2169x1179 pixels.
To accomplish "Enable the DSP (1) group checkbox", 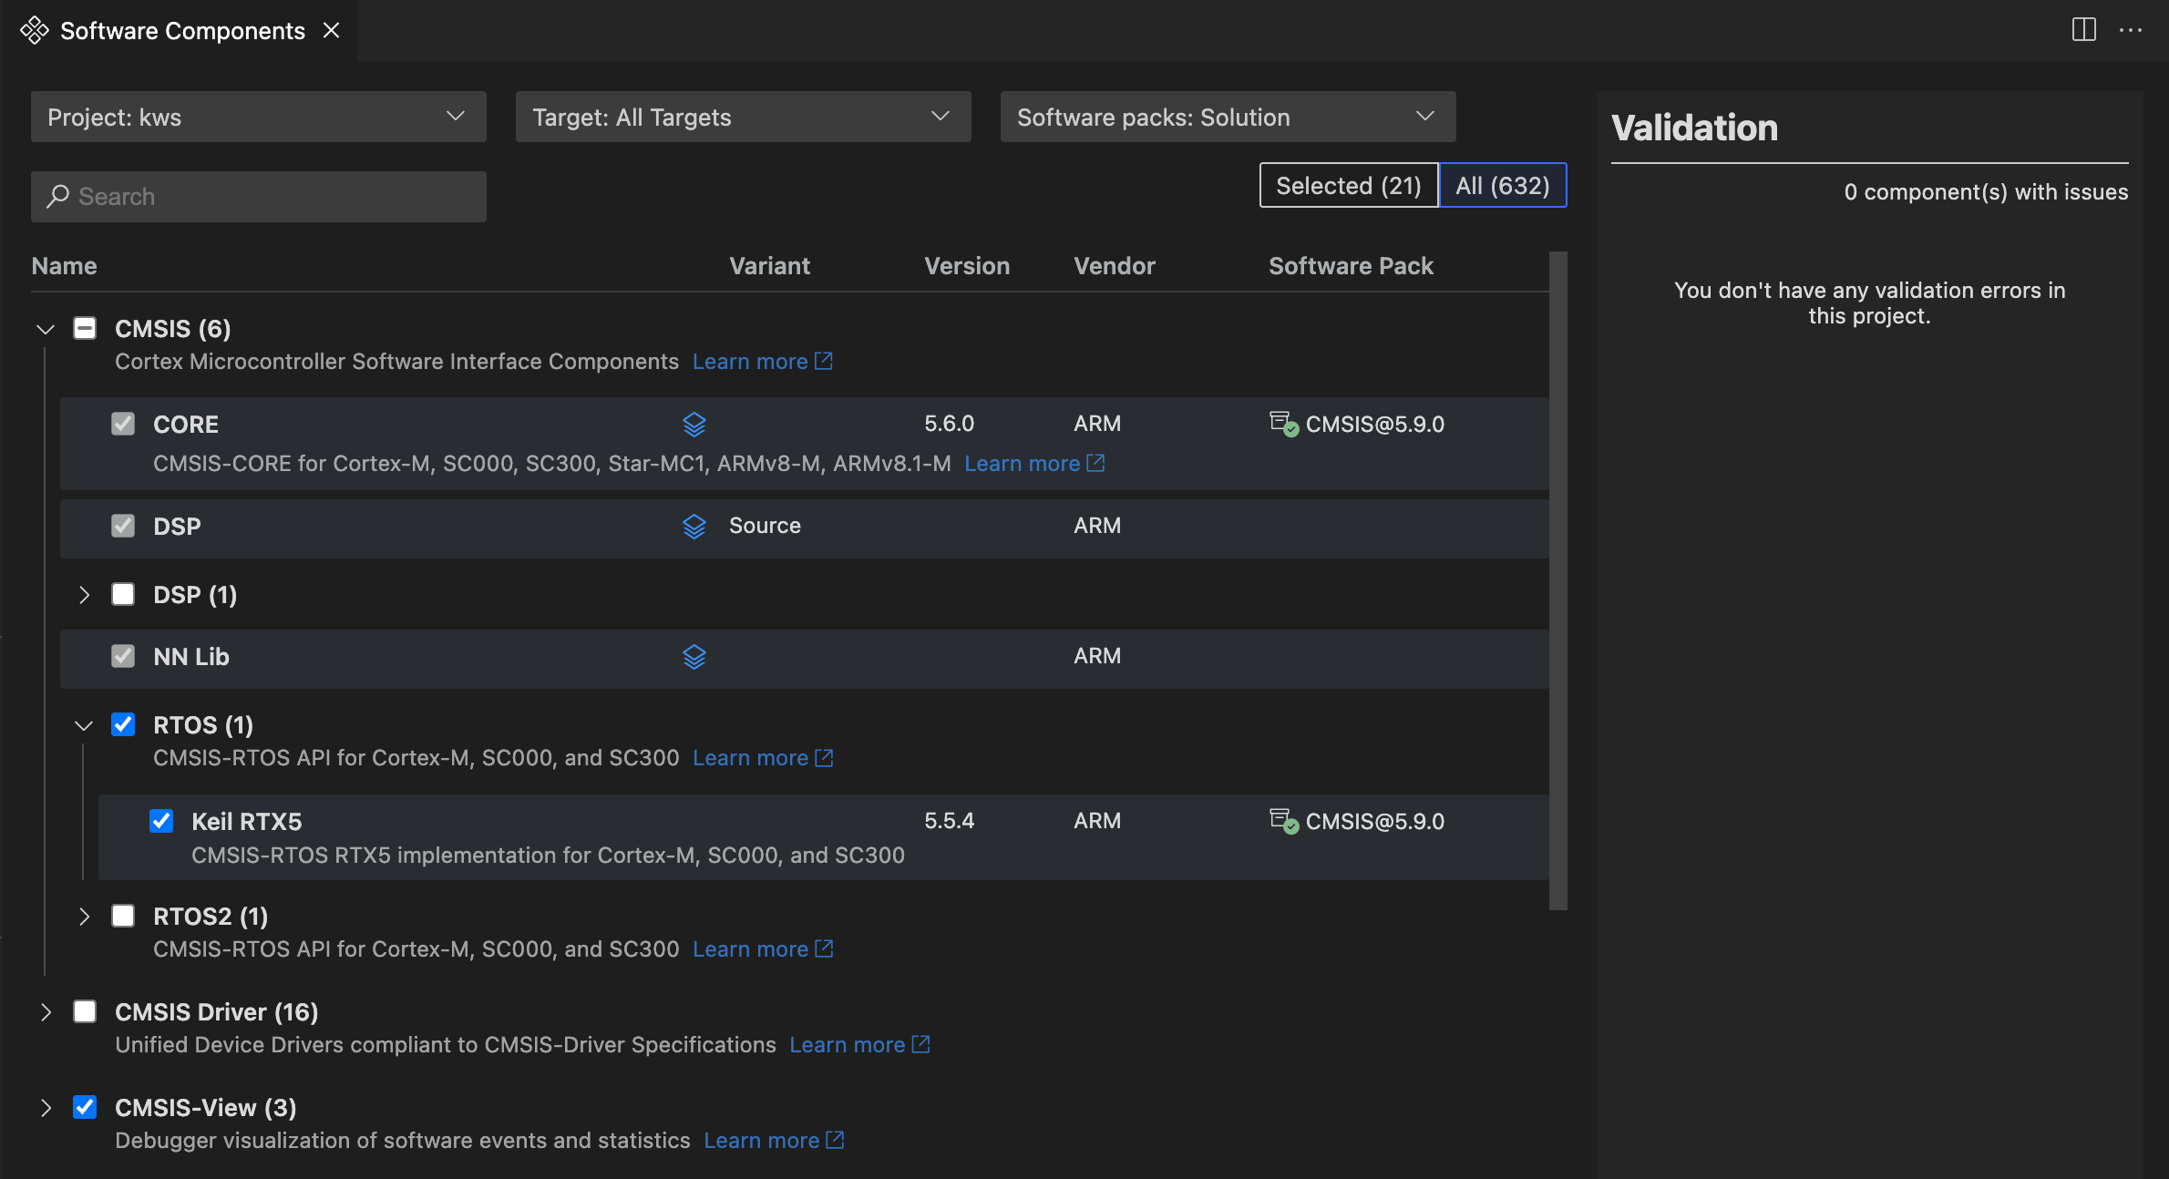I will [123, 594].
